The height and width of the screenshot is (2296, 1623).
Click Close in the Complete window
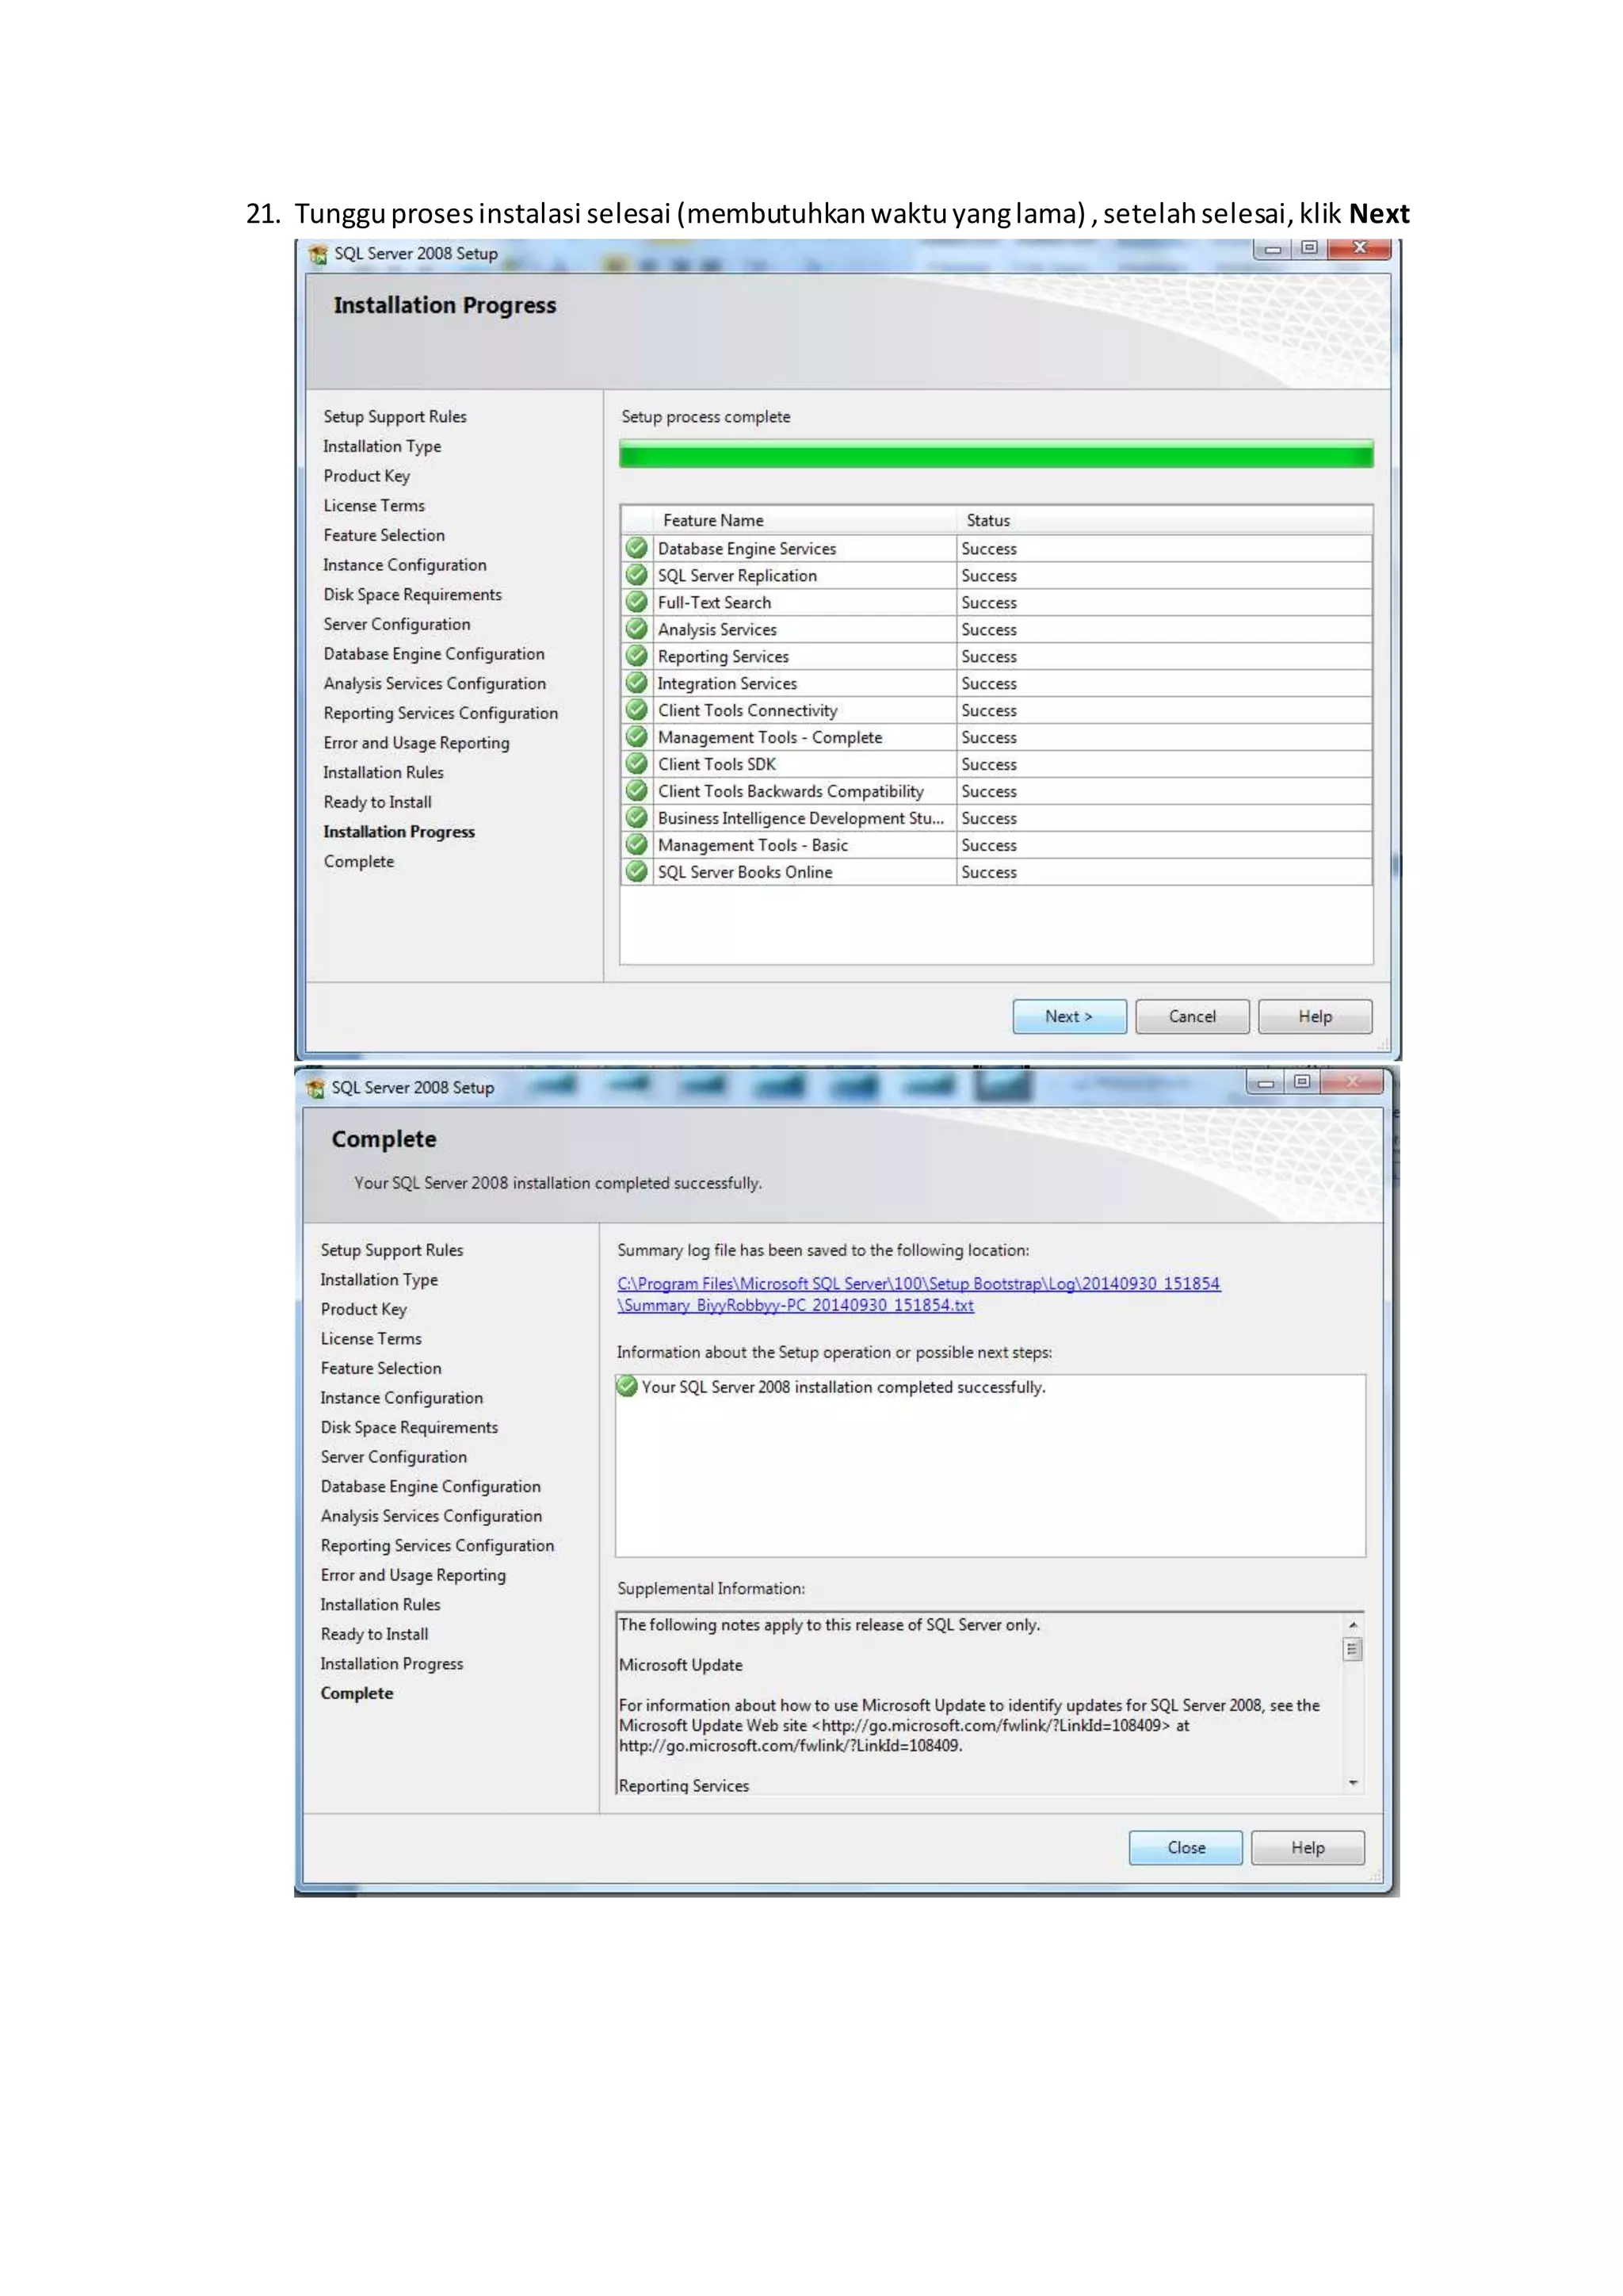click(x=1186, y=1847)
